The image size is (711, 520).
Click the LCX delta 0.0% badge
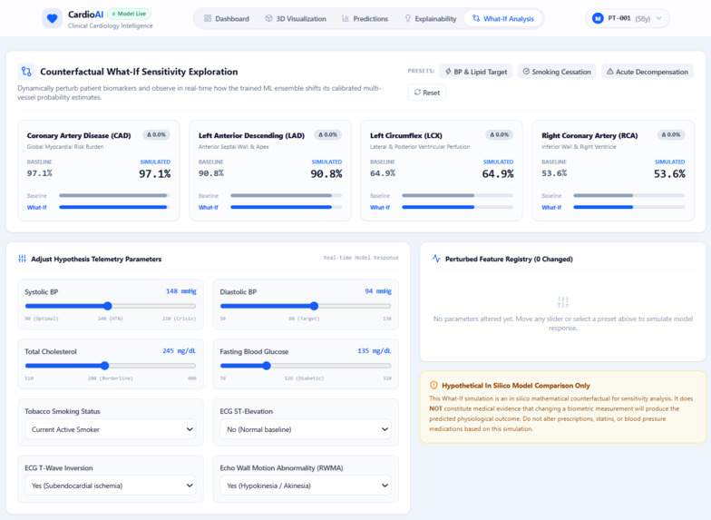pos(499,134)
